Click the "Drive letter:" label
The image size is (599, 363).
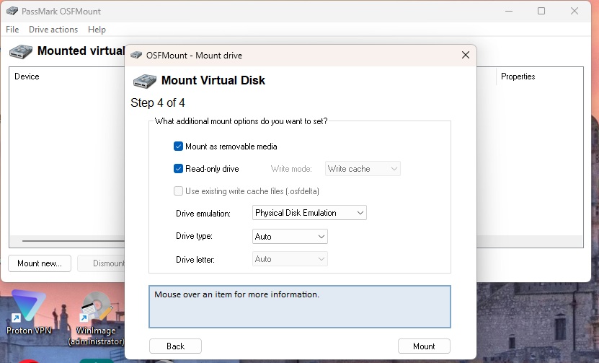pyautogui.click(x=195, y=260)
